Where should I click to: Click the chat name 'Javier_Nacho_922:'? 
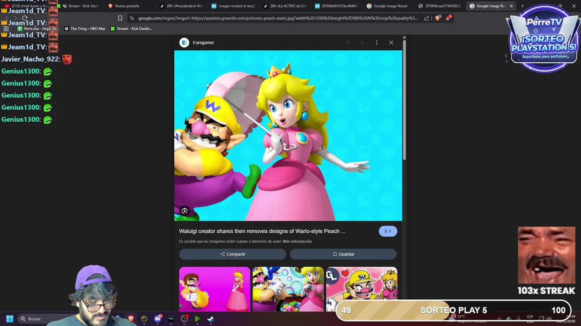30,59
